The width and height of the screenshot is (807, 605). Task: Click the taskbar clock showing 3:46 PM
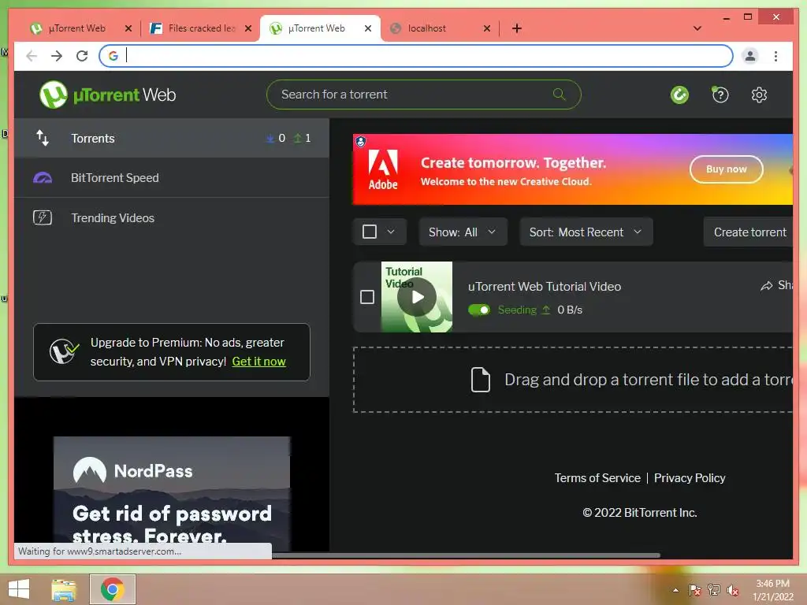point(772,590)
